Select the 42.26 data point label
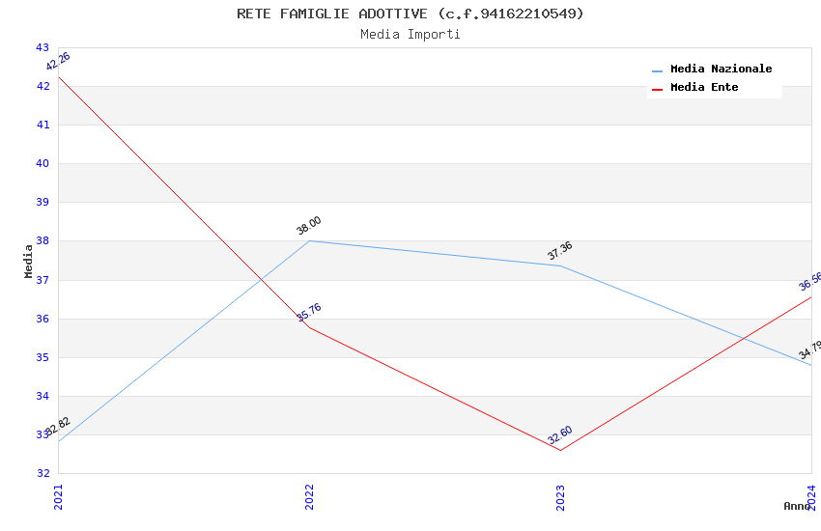The height and width of the screenshot is (531, 821). pyautogui.click(x=58, y=62)
